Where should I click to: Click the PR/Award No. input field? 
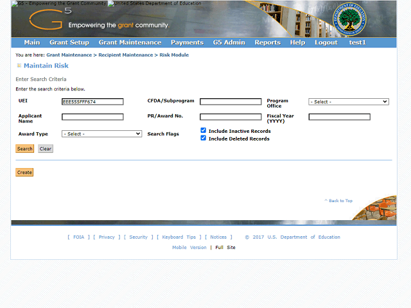click(231, 117)
